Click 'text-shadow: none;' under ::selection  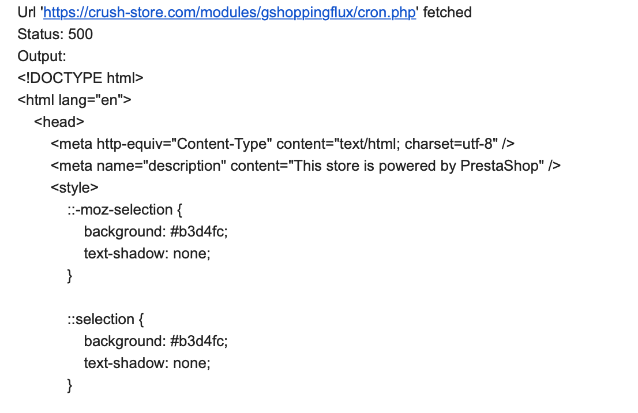[x=147, y=363]
